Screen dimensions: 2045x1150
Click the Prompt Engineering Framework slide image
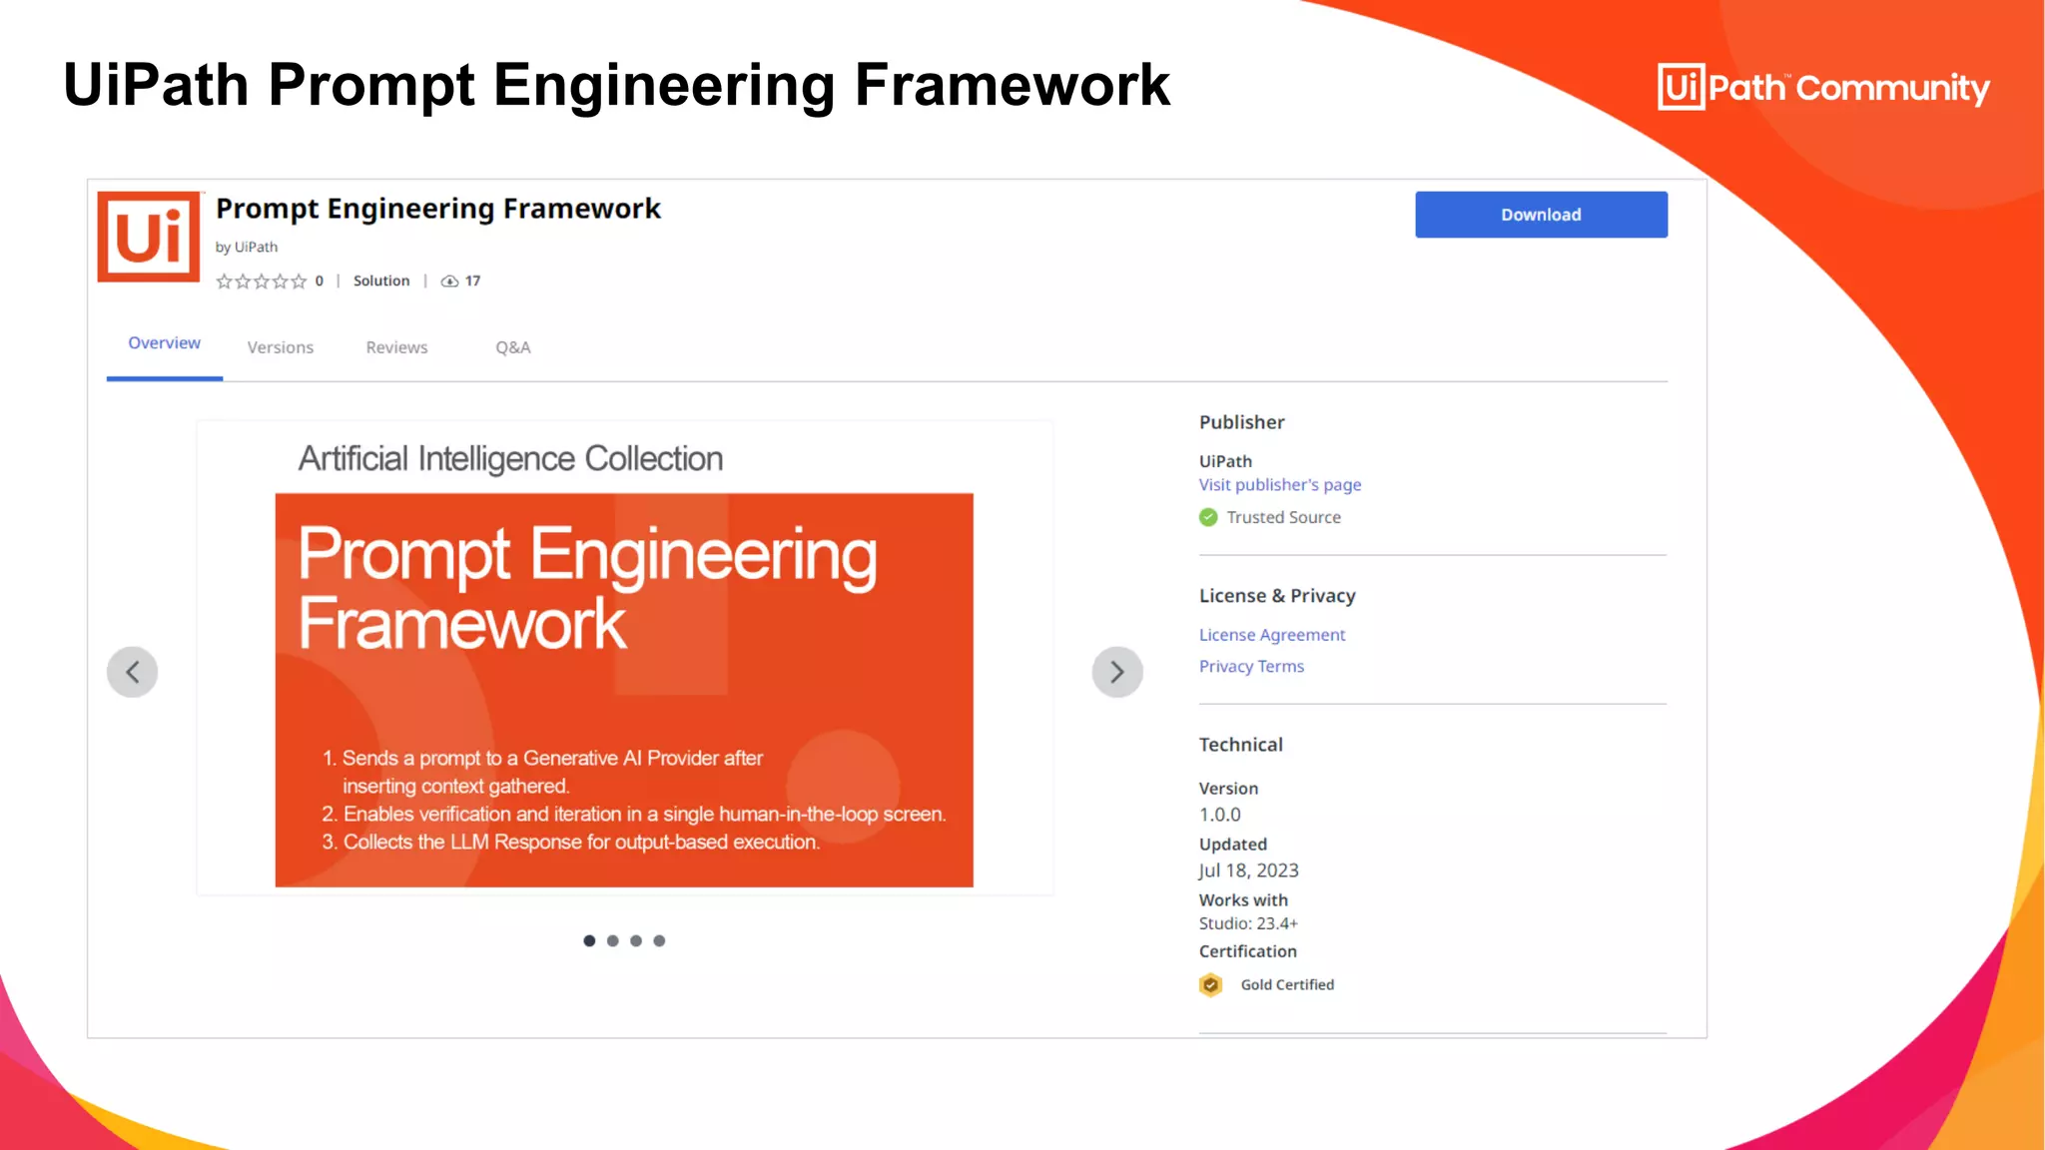point(624,690)
